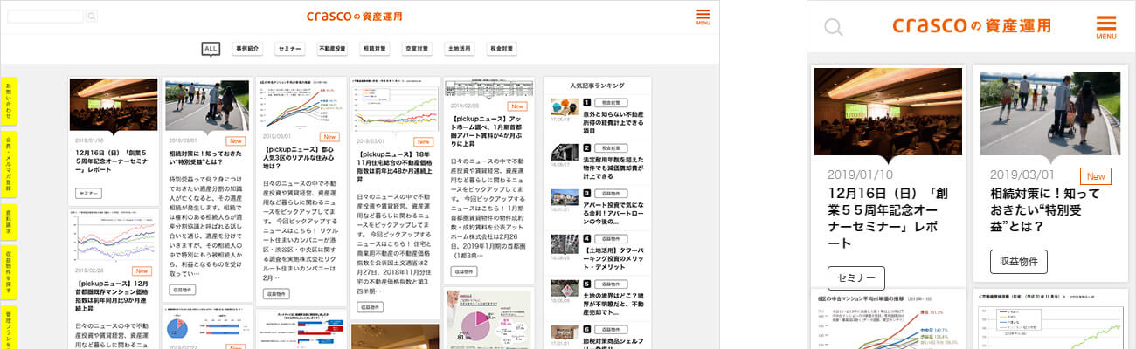Open the mobile 6区の中古マンション chart thumbnail
Image resolution: width=1136 pixels, height=349 pixels.
coord(888,319)
